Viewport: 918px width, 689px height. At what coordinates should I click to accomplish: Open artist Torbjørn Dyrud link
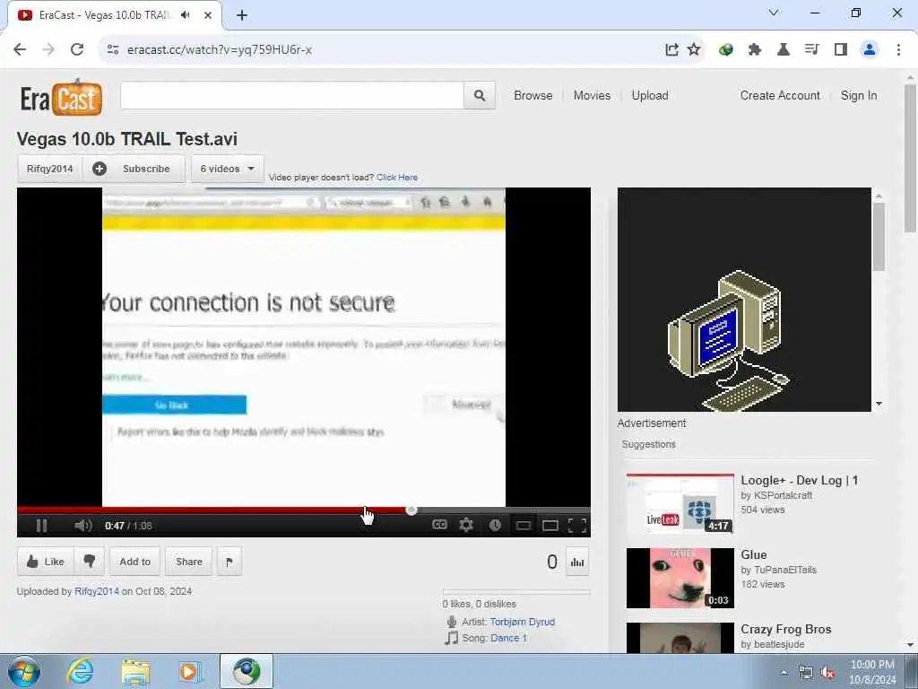(x=523, y=622)
